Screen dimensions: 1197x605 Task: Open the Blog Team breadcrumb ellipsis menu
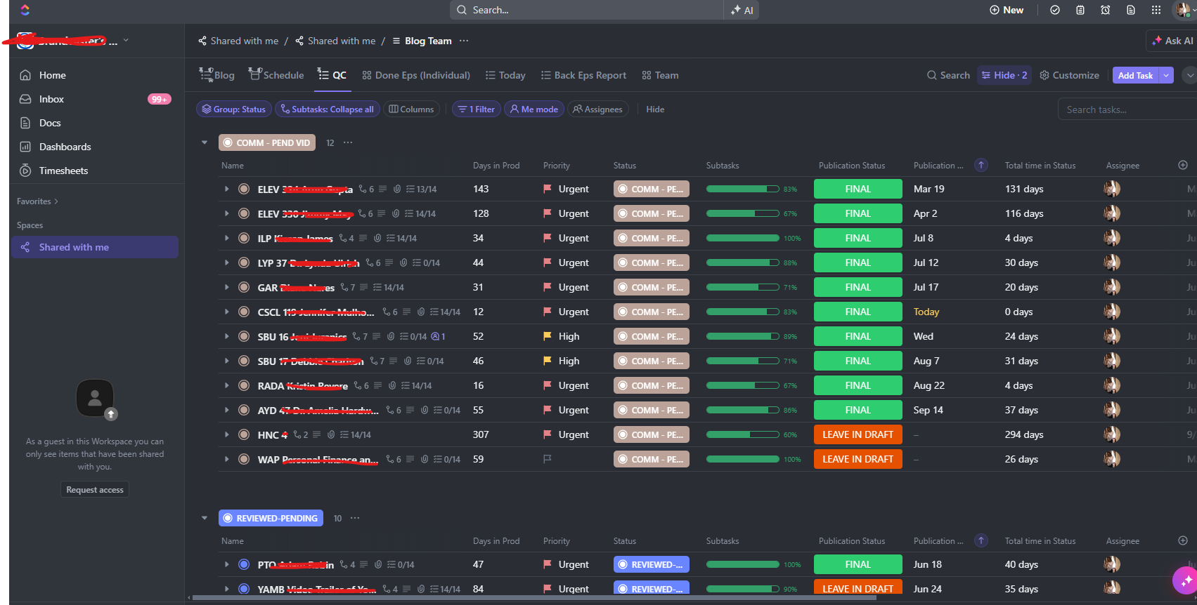tap(464, 41)
